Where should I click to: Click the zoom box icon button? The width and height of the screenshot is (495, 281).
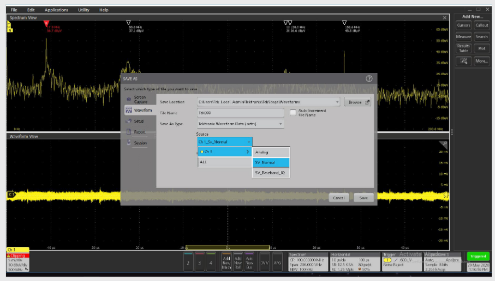[463, 61]
